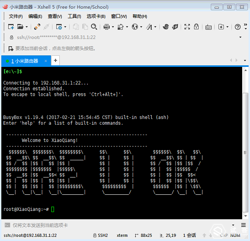The image size is (250, 241).
Task: Click the previous tab left arrow
Action: [x=231, y=60]
